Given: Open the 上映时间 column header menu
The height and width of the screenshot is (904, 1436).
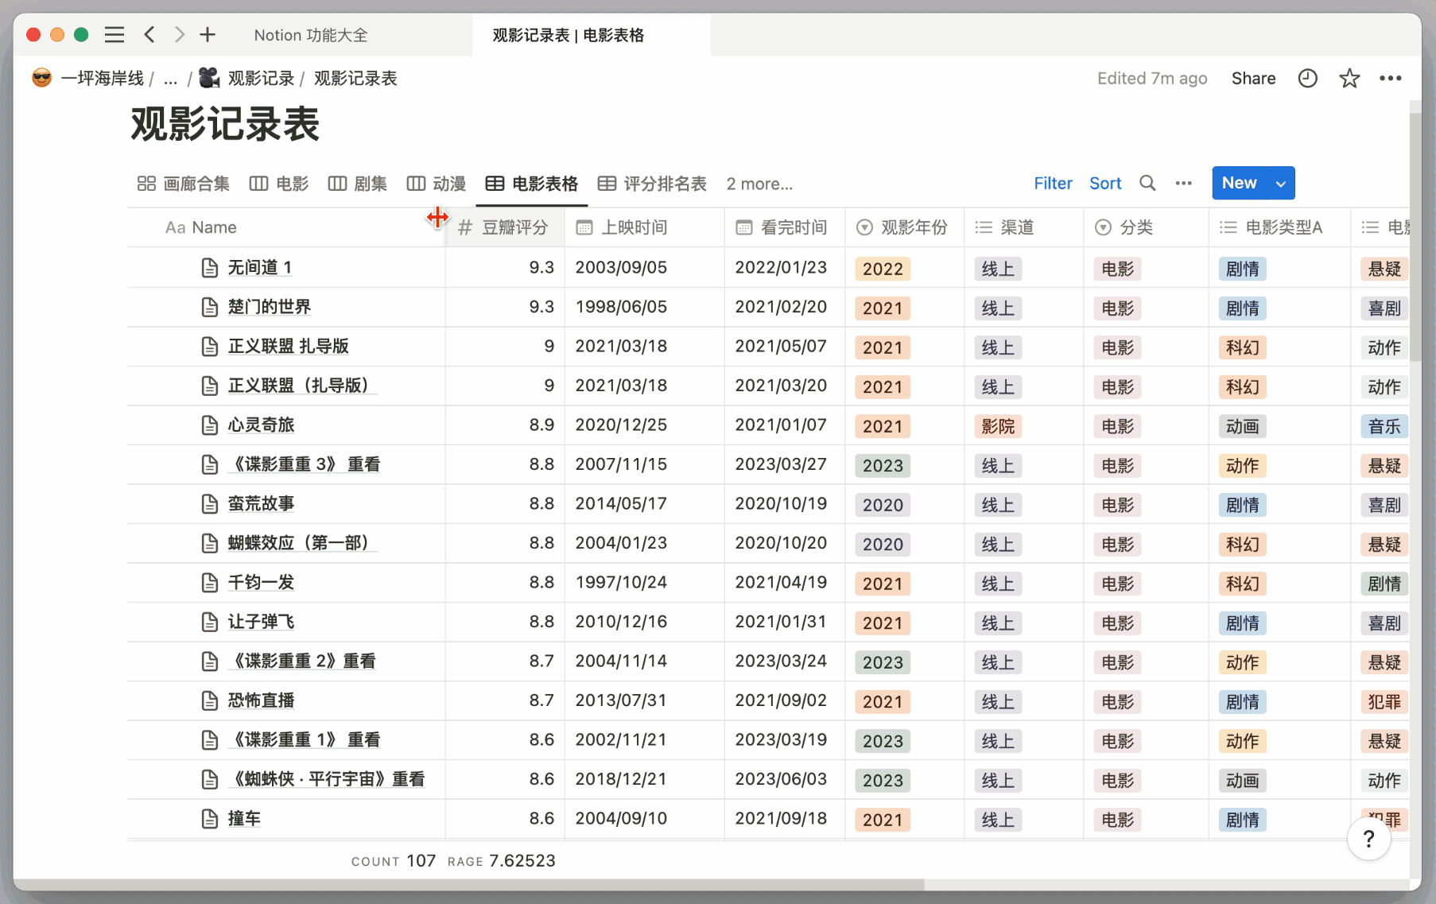Looking at the screenshot, I should coord(645,227).
